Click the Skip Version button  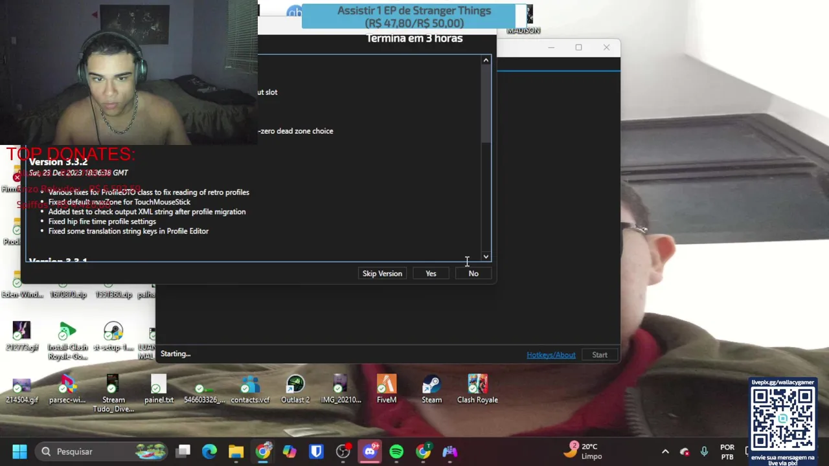(382, 273)
